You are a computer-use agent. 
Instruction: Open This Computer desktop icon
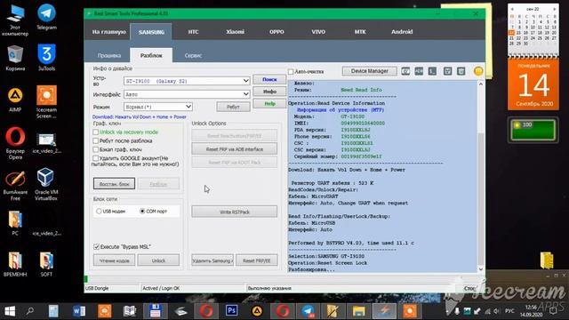tap(15, 20)
